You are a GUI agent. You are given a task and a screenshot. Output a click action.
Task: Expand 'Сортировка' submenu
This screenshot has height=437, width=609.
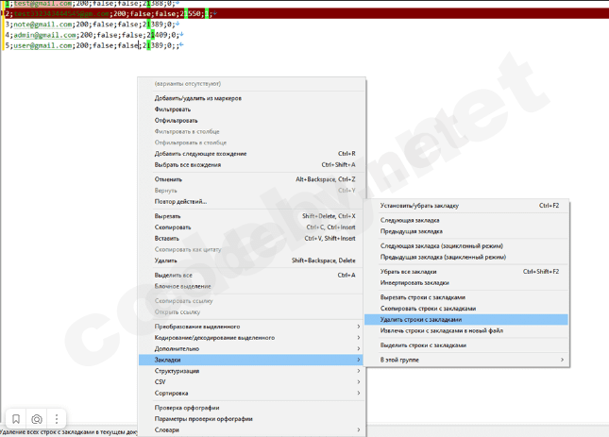pos(252,393)
